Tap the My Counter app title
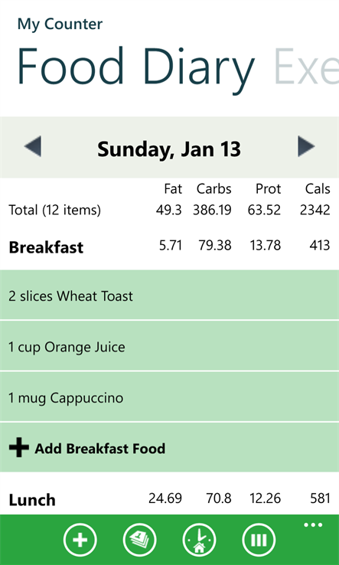This screenshot has width=339, height=565. [60, 24]
